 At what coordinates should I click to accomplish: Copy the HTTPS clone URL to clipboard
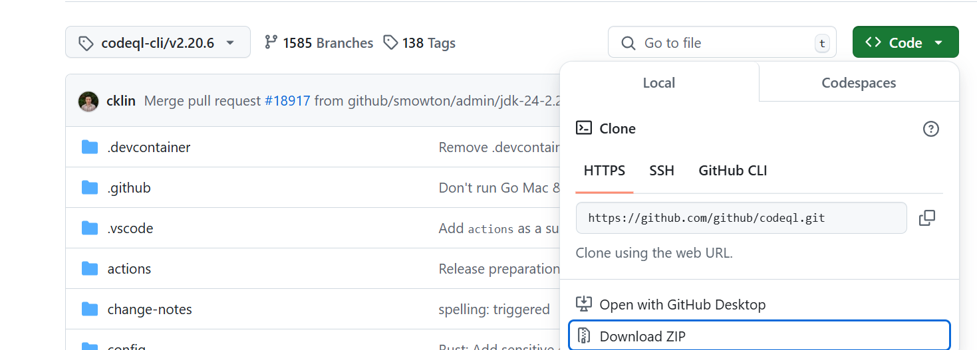click(927, 218)
